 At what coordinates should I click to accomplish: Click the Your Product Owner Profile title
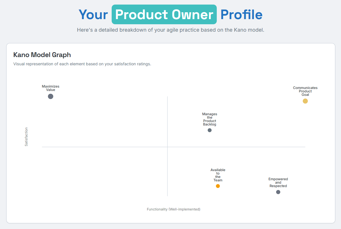[x=170, y=14]
